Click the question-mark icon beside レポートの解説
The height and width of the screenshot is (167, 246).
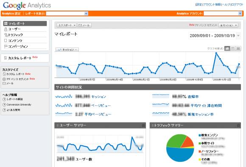click(x=4, y=99)
